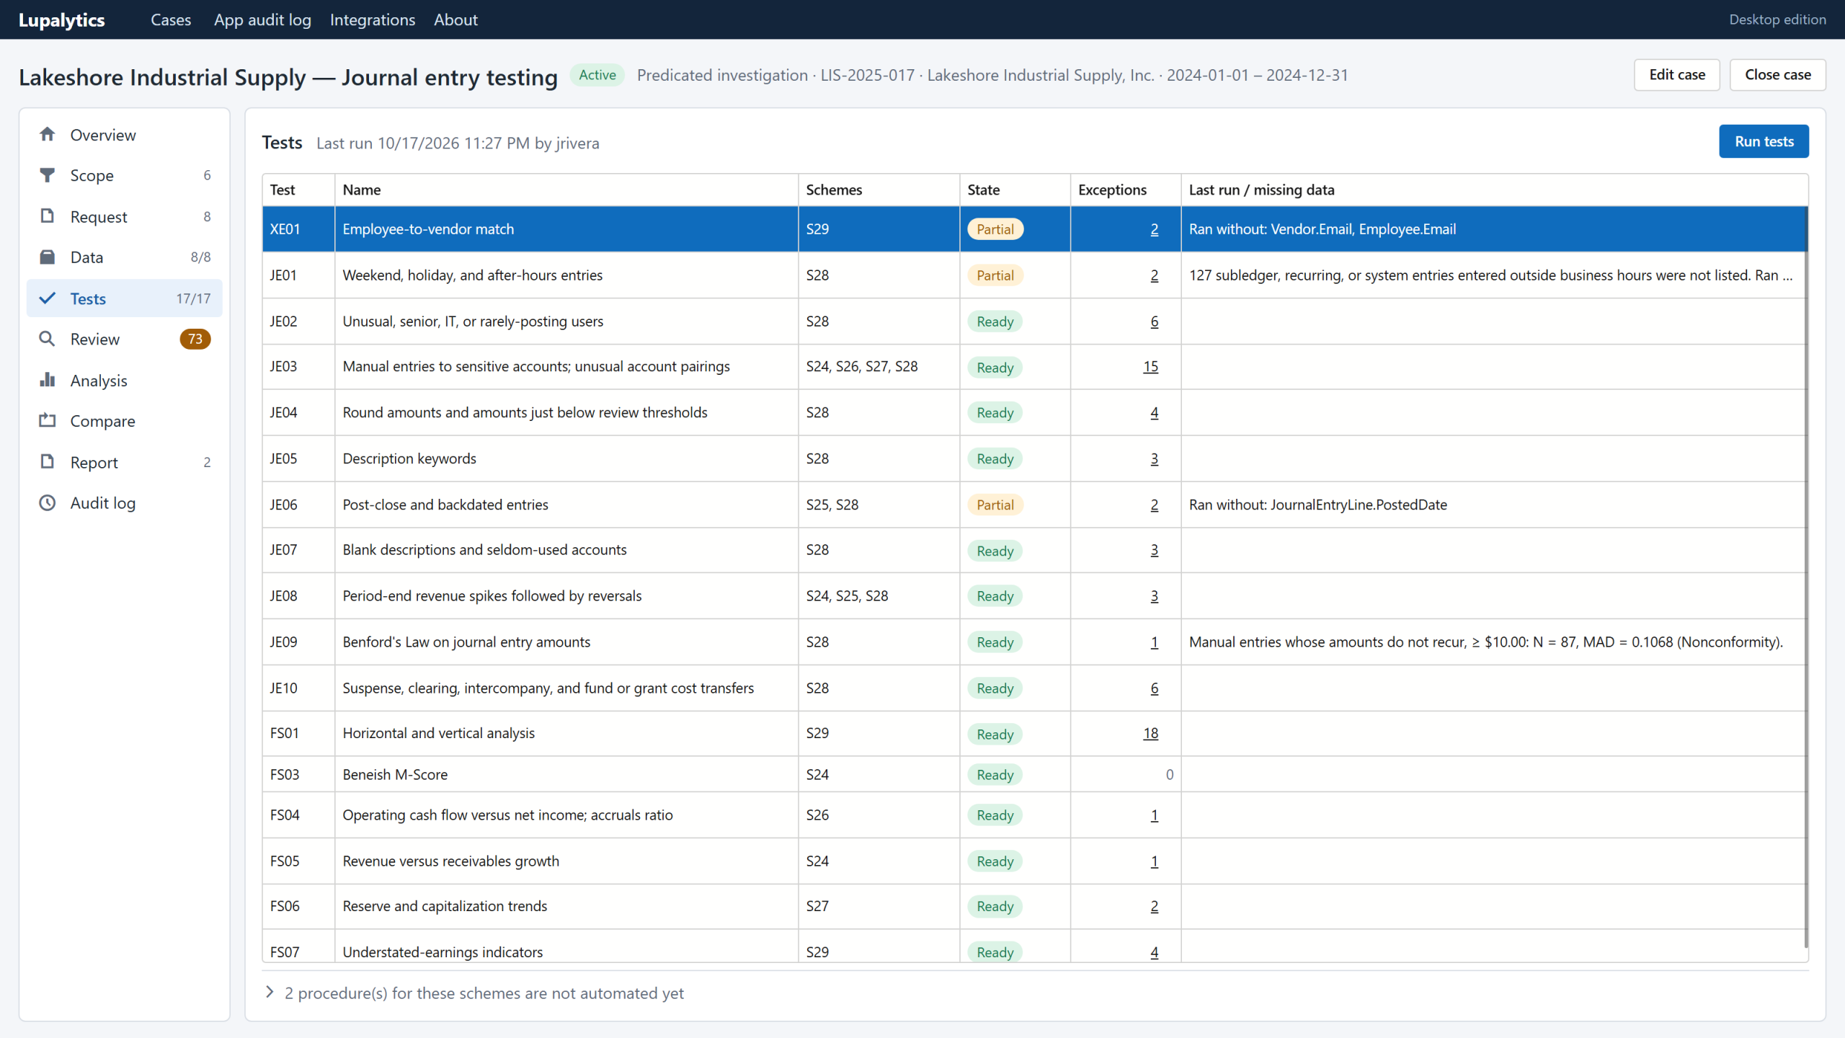This screenshot has width=1845, height=1038.
Task: Click the Data folder icon
Action: pyautogui.click(x=48, y=257)
